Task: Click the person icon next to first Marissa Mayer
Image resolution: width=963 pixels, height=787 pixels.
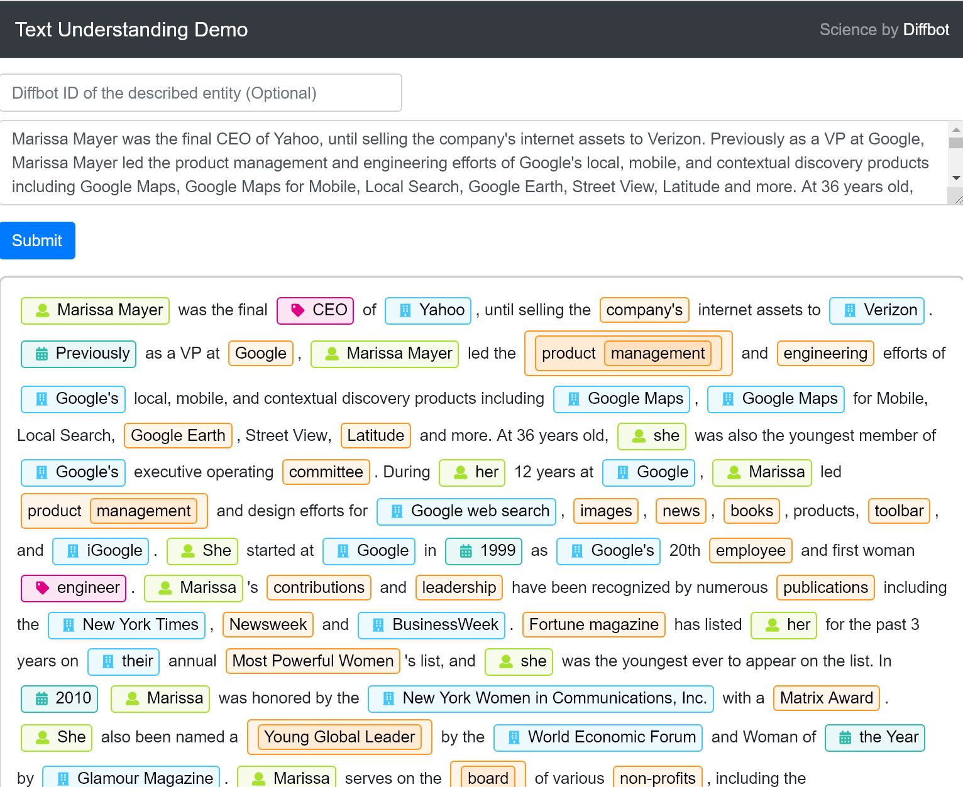Action: [x=42, y=310]
